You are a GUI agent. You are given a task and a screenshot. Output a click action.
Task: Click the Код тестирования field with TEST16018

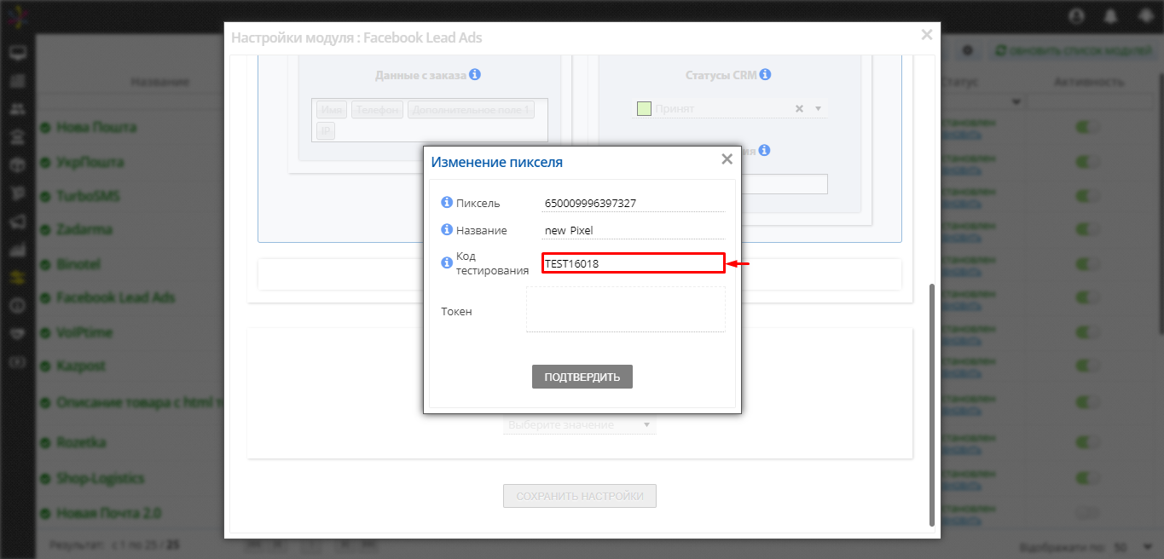click(x=634, y=263)
